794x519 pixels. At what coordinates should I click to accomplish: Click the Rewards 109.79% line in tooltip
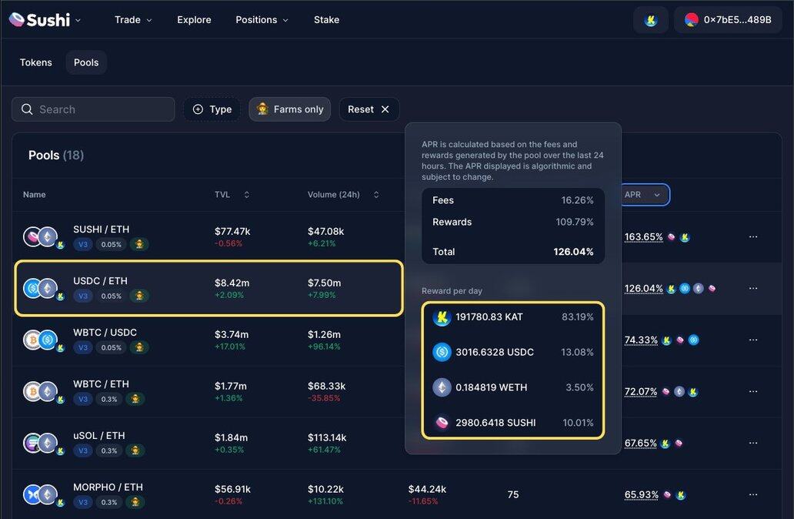[x=513, y=222]
